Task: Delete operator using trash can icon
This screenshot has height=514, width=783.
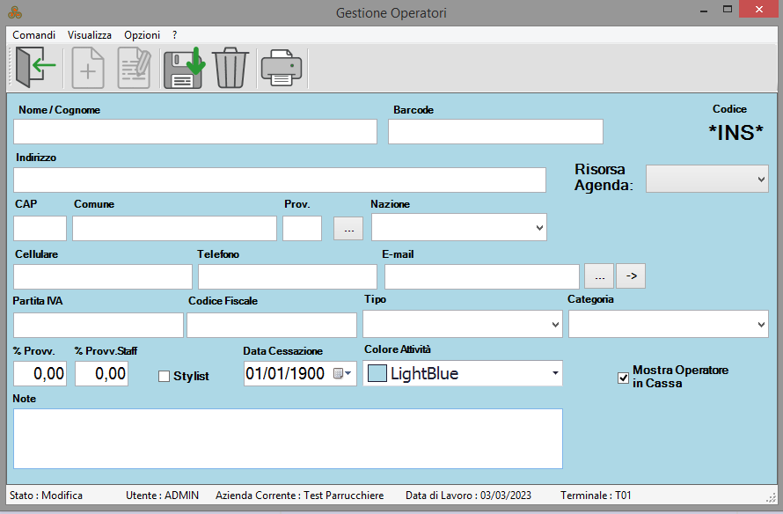Action: pos(231,68)
